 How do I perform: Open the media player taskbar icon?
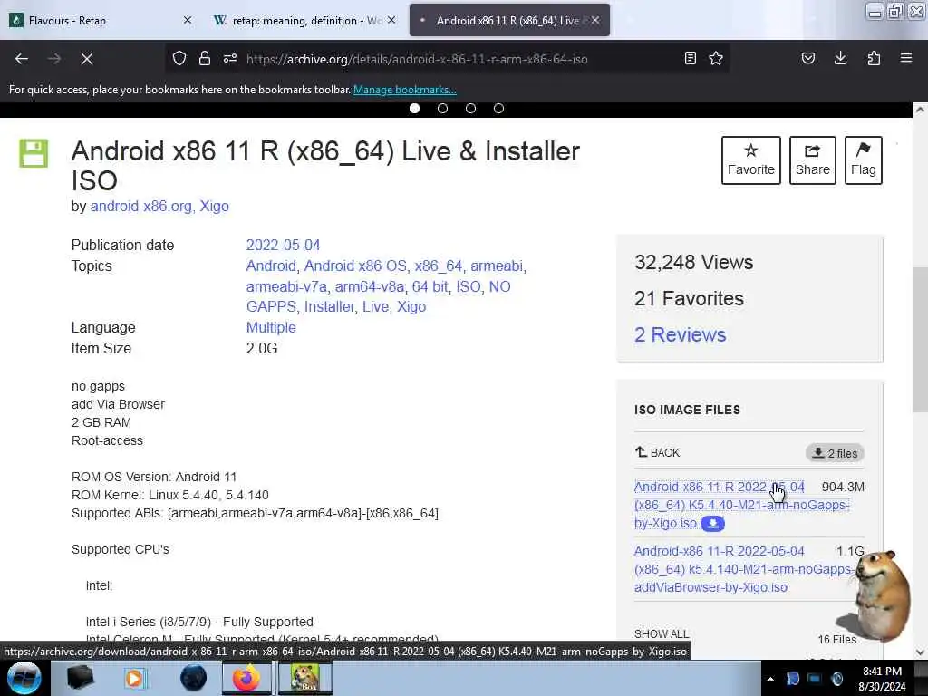point(136,678)
